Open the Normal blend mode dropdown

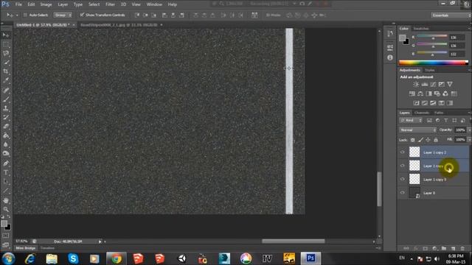click(x=418, y=130)
